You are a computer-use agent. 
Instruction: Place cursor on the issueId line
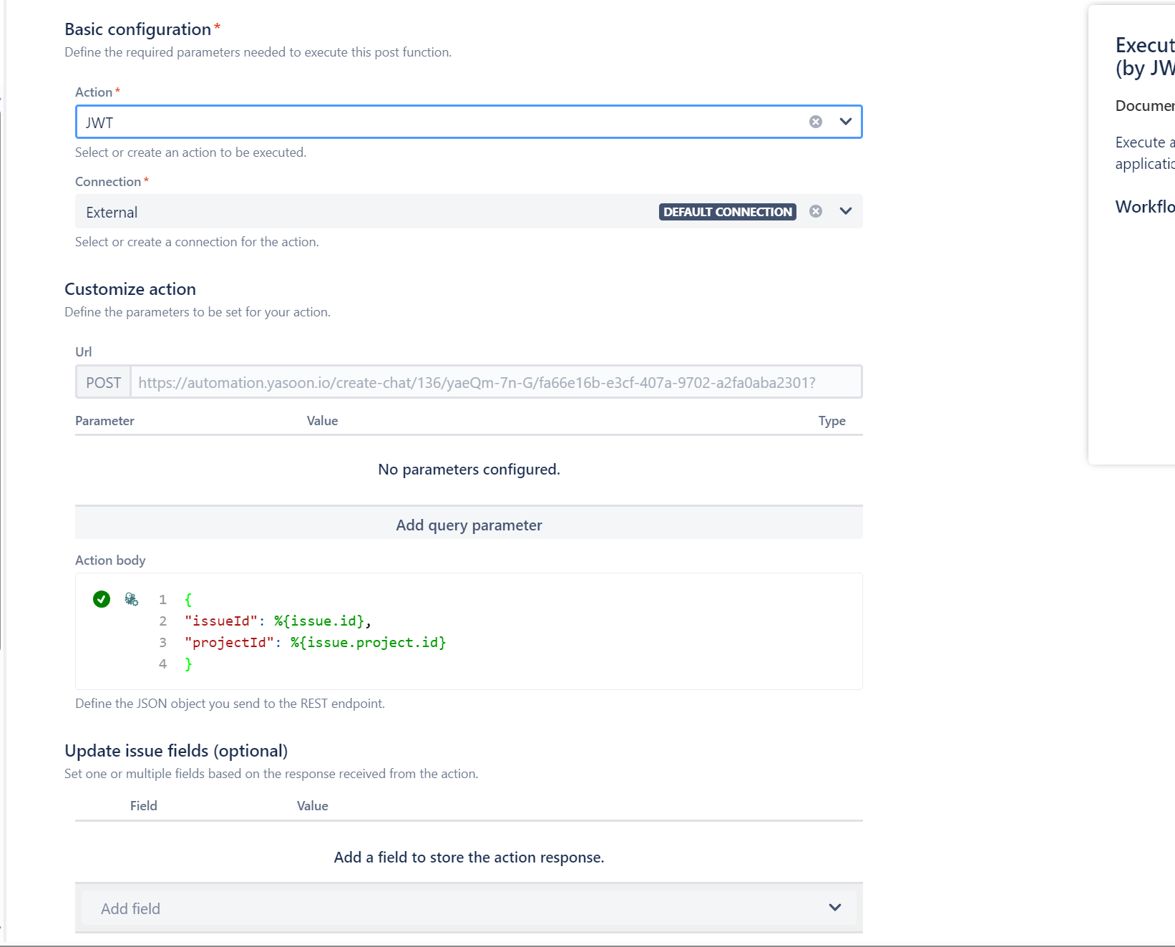(x=278, y=621)
